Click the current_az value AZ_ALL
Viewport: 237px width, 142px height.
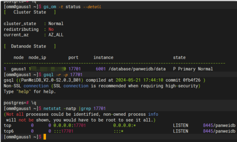tap(56, 35)
